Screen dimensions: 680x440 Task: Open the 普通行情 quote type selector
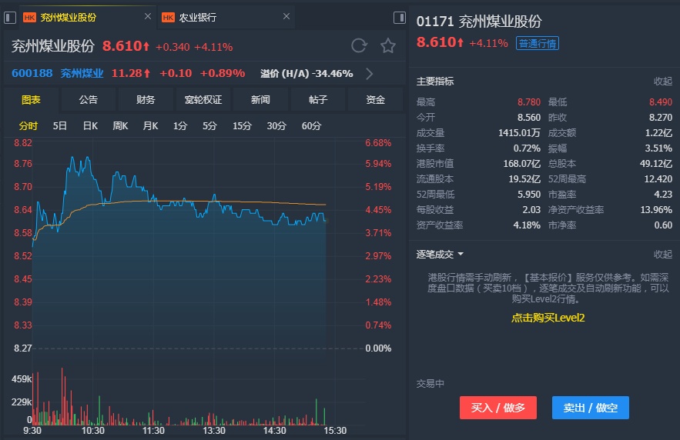click(538, 43)
